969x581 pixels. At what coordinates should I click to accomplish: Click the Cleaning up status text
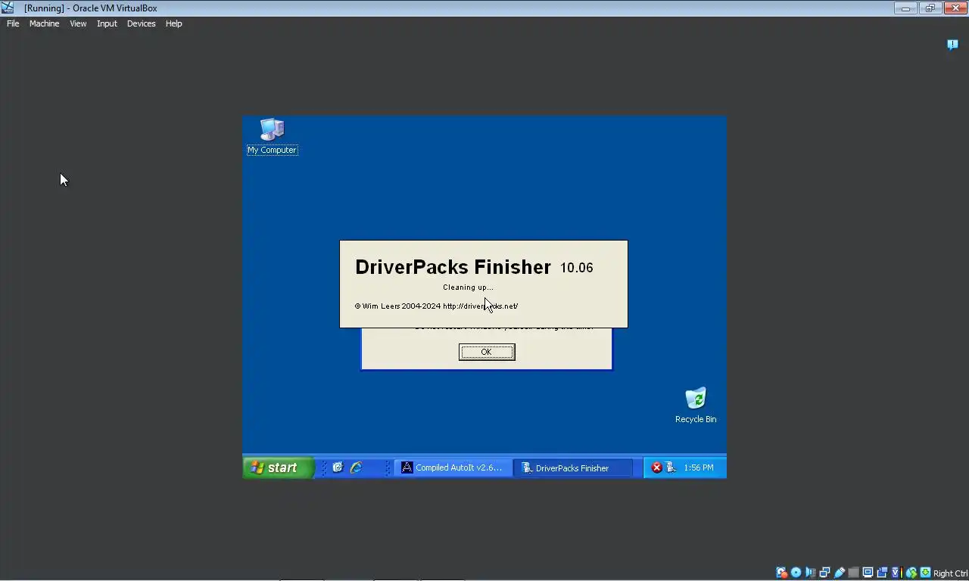(468, 287)
